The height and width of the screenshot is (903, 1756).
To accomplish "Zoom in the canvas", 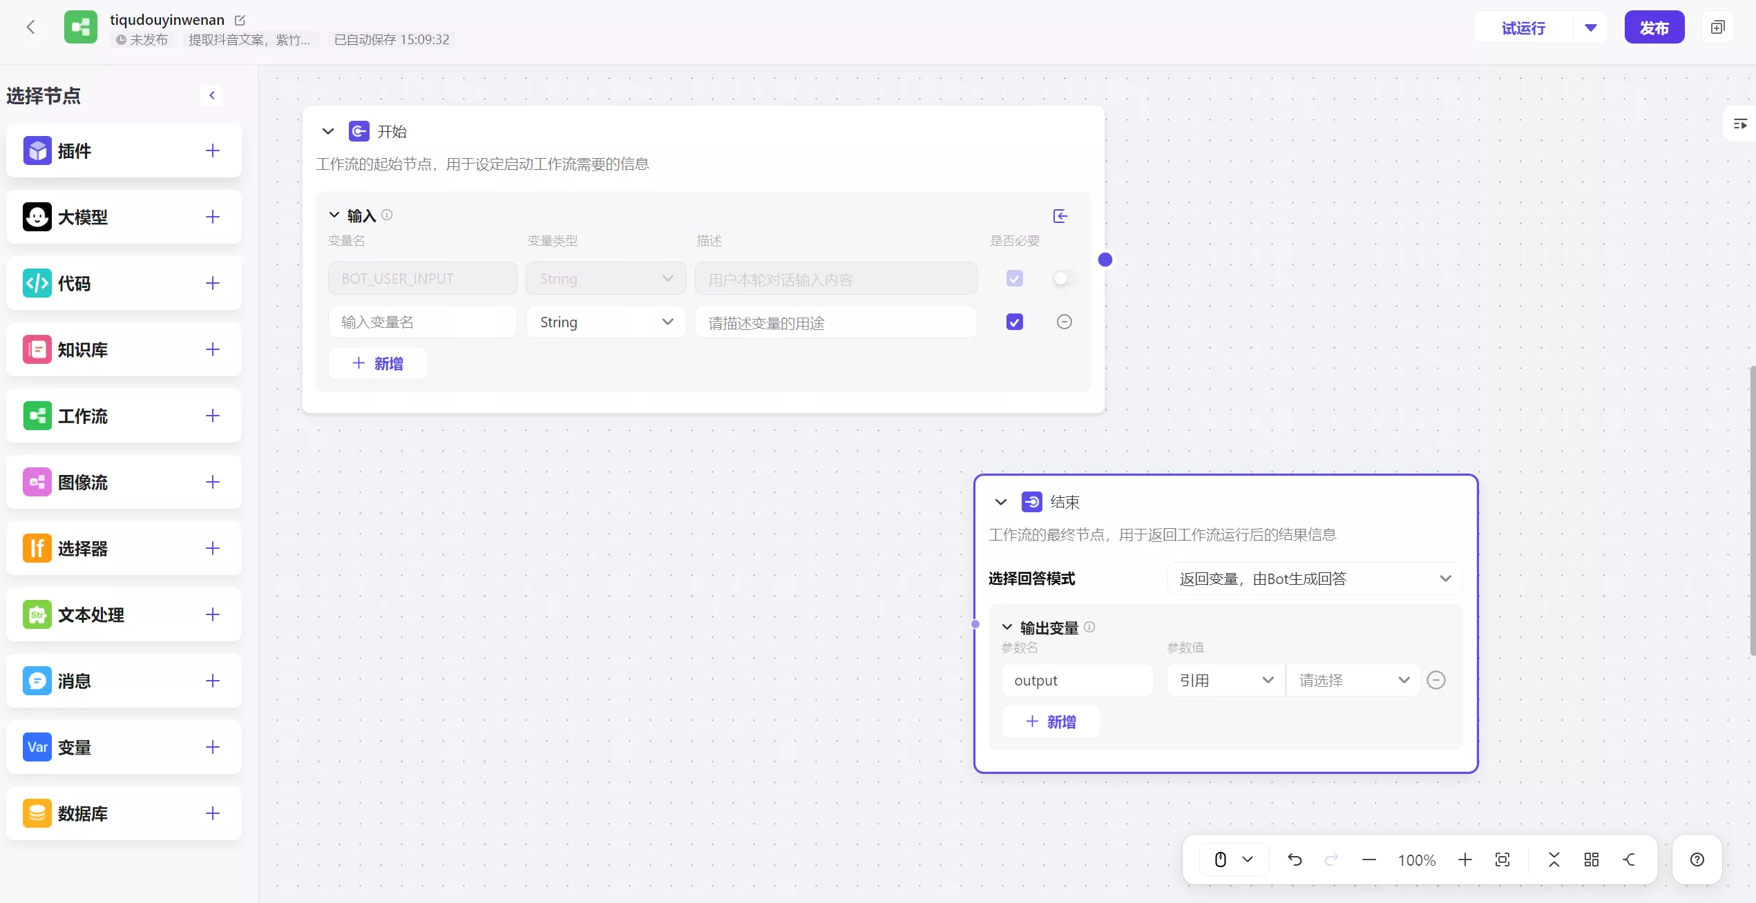I will tap(1464, 860).
